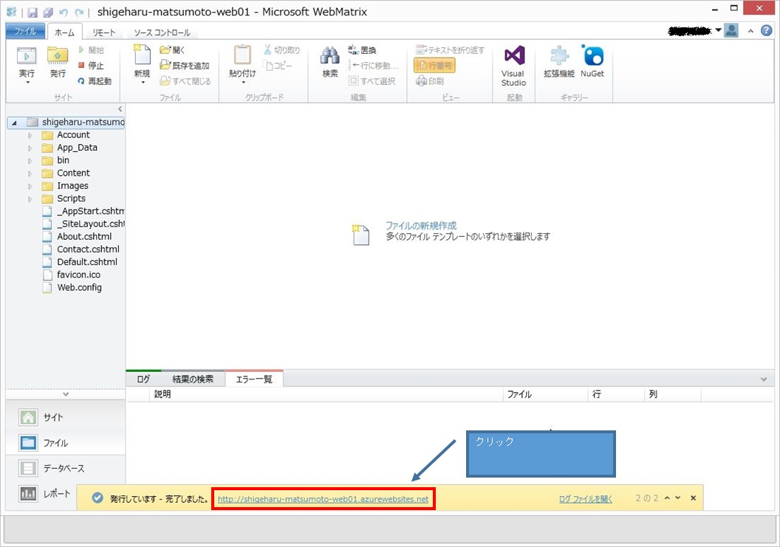The height and width of the screenshot is (547, 780).
Task: Switch to the レポート workspace
Action: coord(45,494)
